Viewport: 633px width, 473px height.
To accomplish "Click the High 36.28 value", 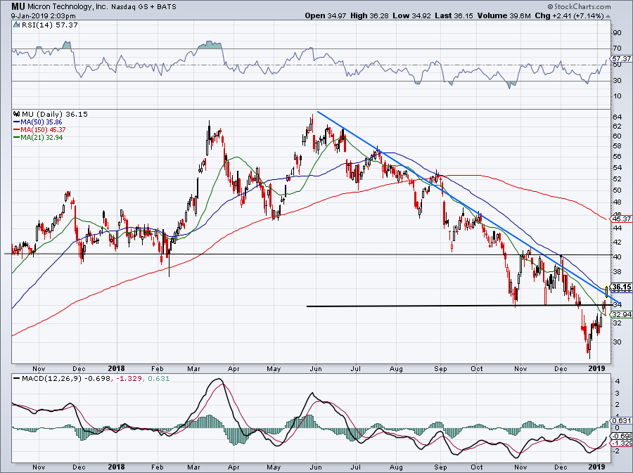I will [x=370, y=15].
